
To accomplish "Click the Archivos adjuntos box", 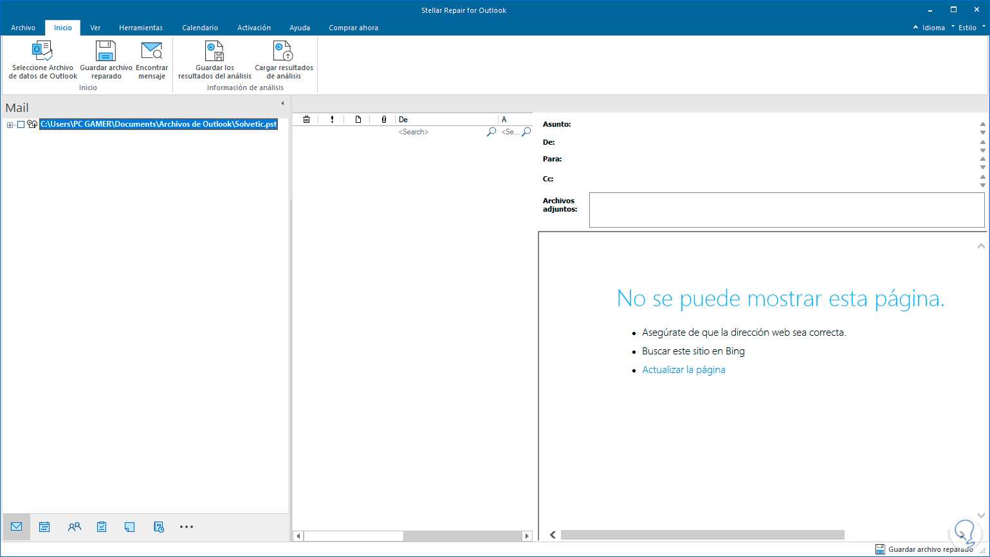I will point(787,210).
